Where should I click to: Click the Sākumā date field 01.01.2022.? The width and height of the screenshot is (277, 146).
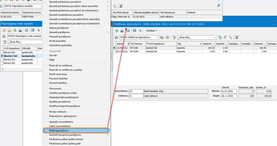coord(229,91)
